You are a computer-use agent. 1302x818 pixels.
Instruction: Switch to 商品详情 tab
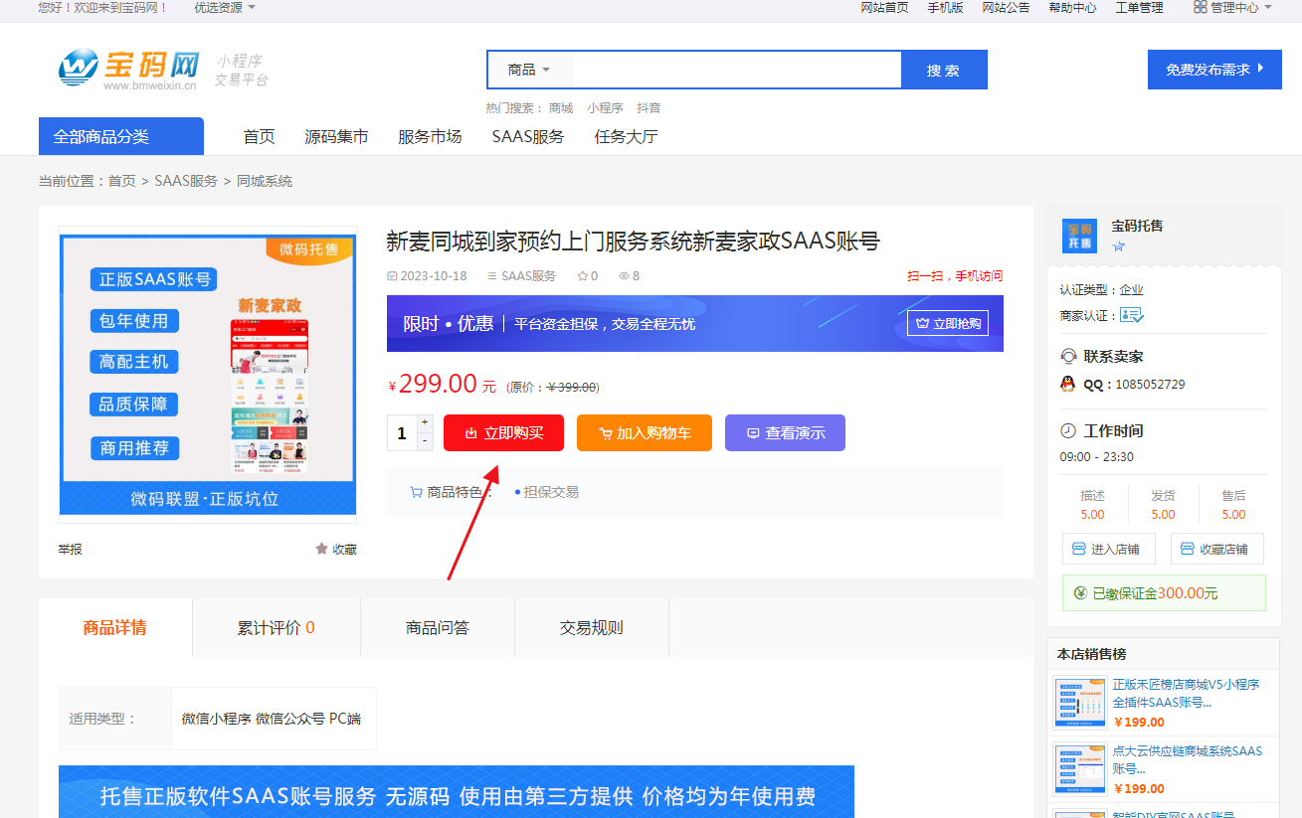click(x=115, y=627)
